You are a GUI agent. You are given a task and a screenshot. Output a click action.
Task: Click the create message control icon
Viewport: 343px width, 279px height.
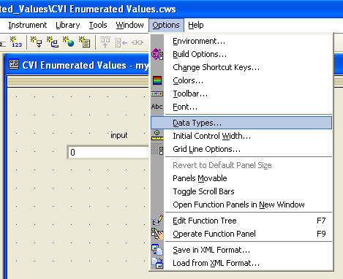click(x=85, y=42)
